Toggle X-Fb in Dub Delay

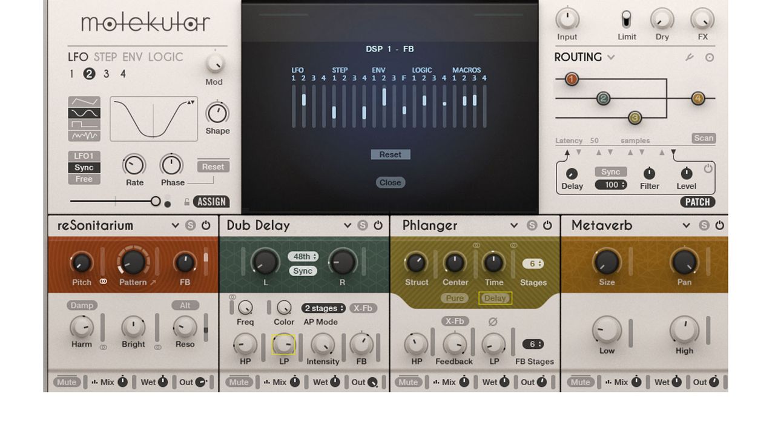[x=363, y=308]
